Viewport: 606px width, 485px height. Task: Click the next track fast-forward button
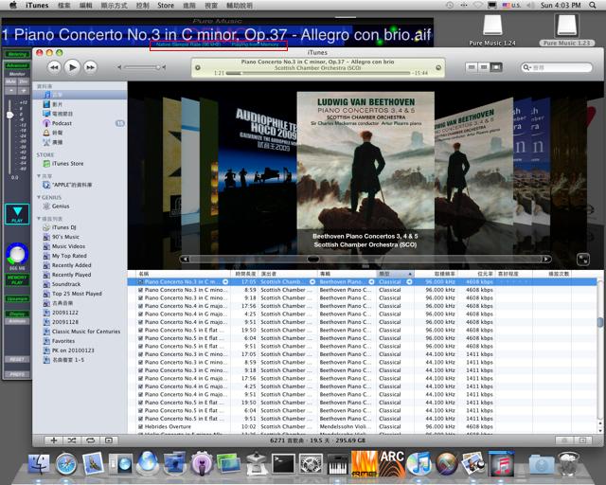[90, 67]
